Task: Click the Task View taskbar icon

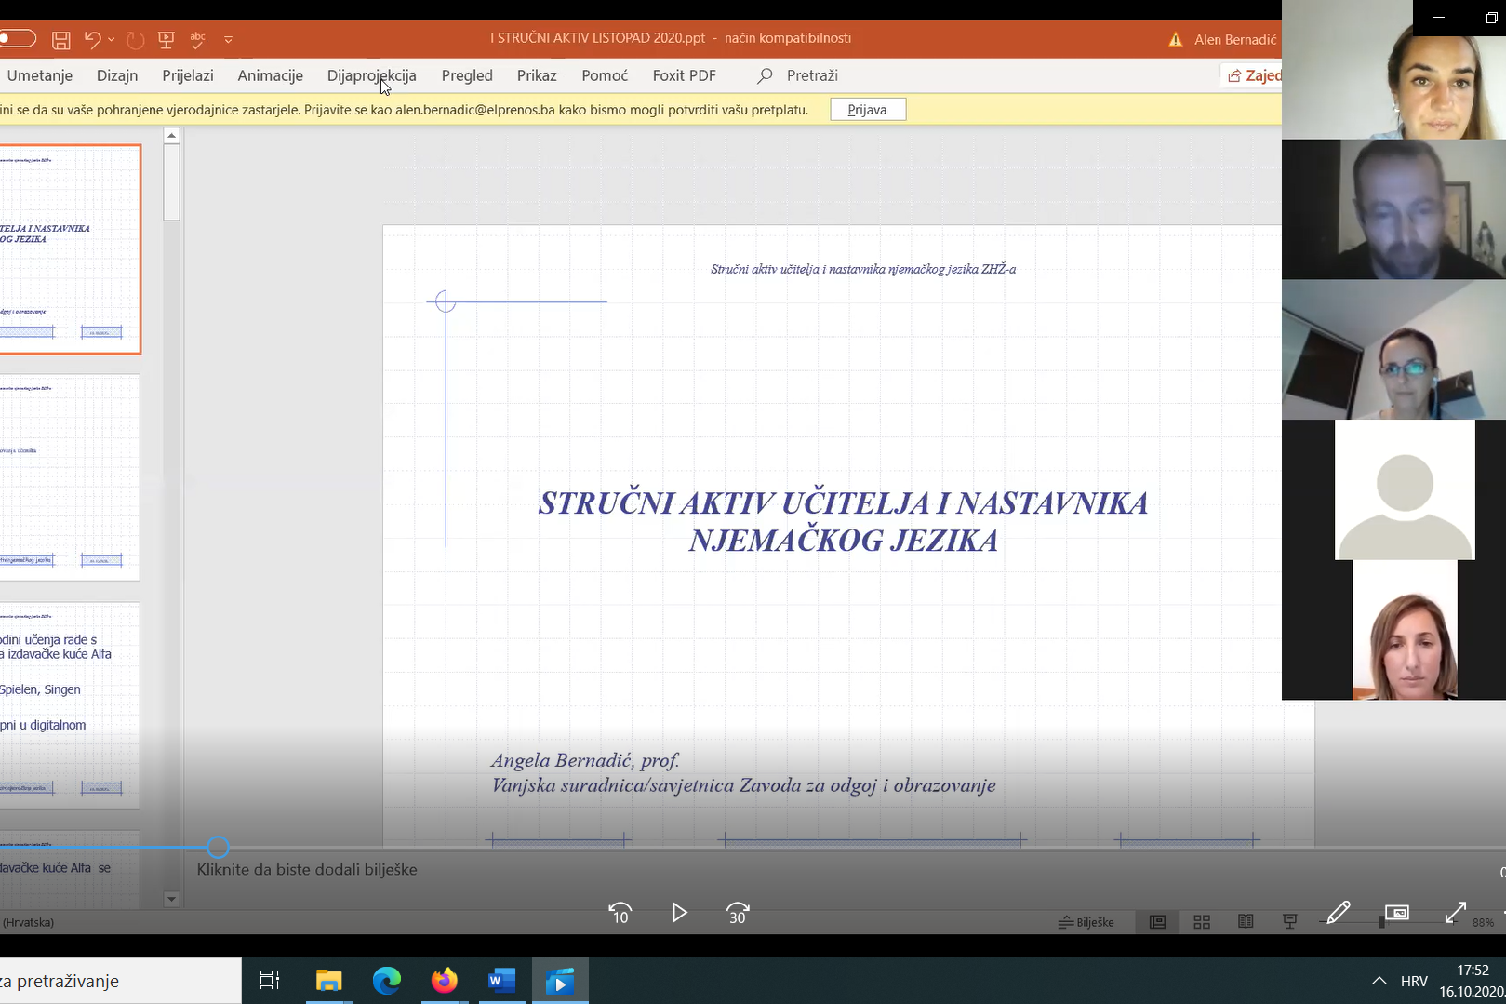Action: 270,981
